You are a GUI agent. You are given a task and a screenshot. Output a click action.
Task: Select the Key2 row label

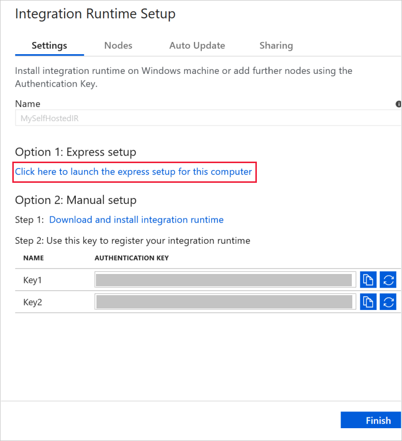point(32,302)
